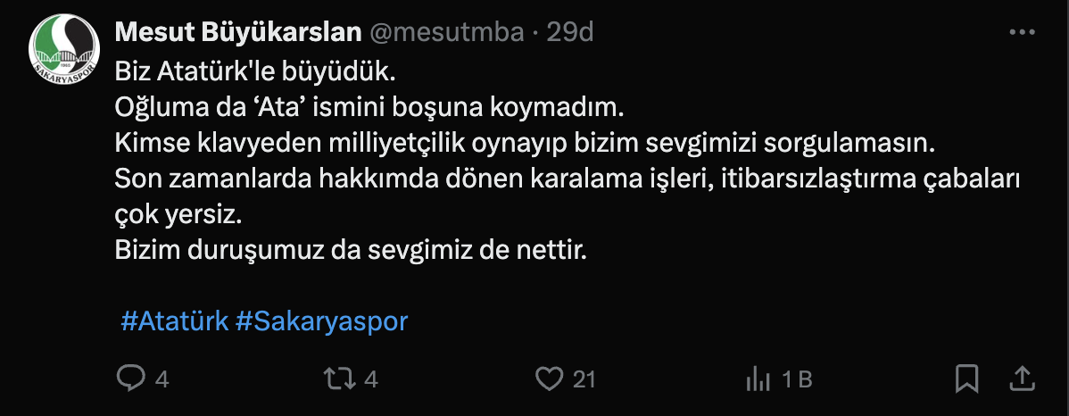
Task: Click the repost count of 4
Action: (371, 379)
